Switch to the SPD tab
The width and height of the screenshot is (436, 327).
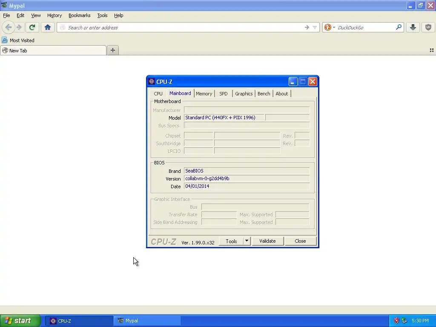[223, 94]
